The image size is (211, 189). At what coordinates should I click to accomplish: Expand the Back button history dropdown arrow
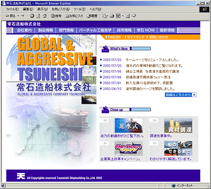[x=18, y=16]
